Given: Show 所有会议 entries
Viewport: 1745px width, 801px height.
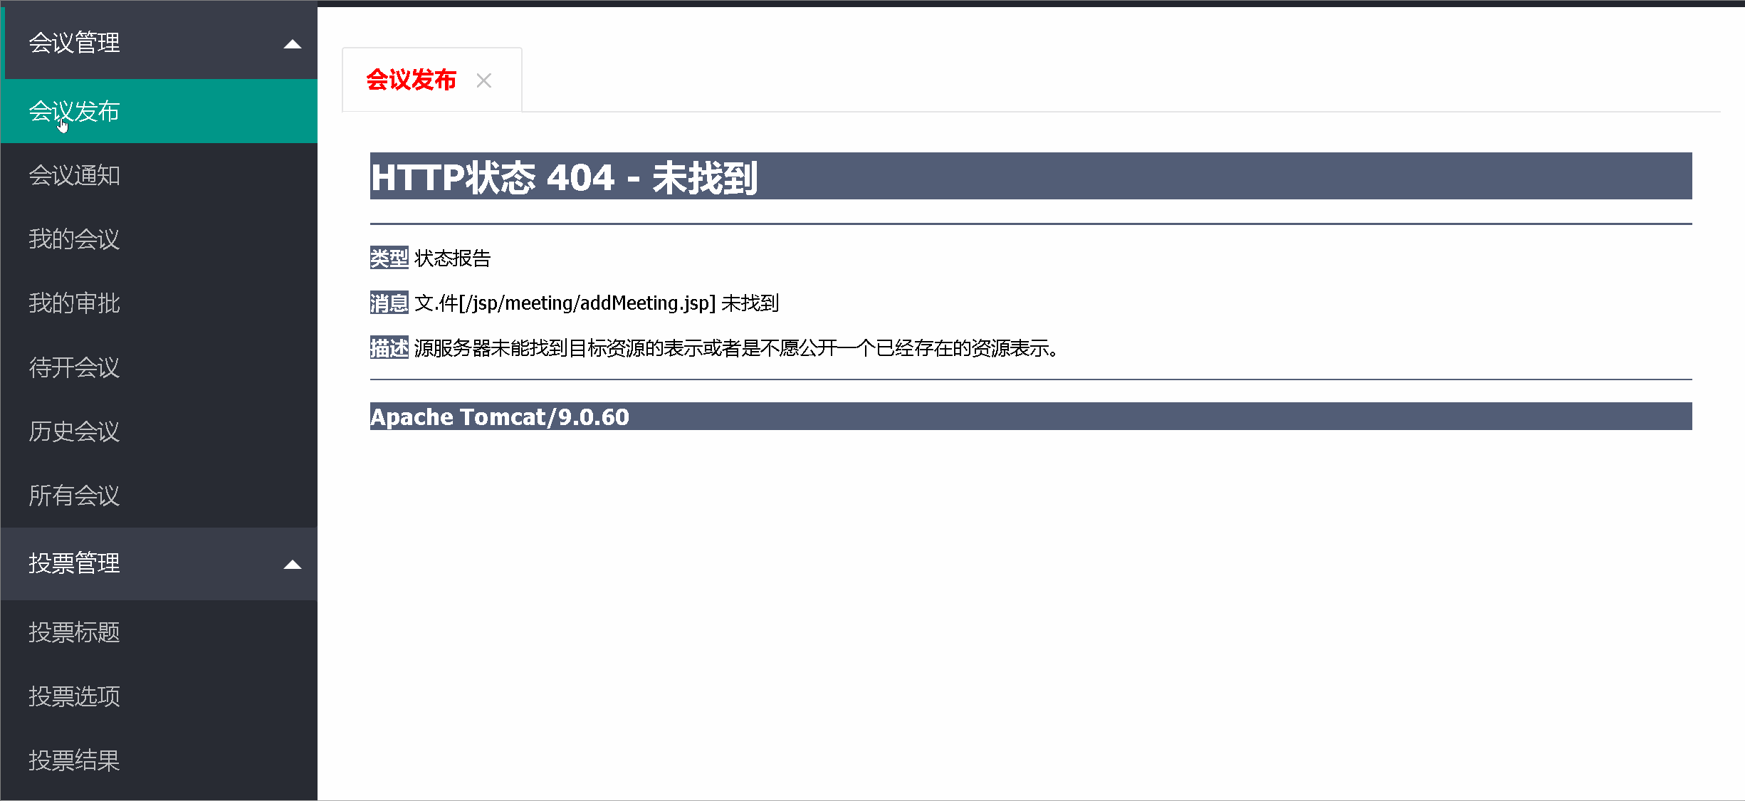Looking at the screenshot, I should (x=73, y=496).
